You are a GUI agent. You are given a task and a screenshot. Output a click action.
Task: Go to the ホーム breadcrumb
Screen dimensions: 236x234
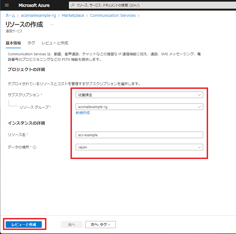pyautogui.click(x=10, y=15)
